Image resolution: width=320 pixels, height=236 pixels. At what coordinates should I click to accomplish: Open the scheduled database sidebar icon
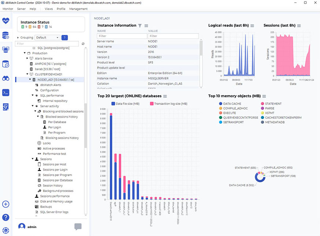coord(6,64)
